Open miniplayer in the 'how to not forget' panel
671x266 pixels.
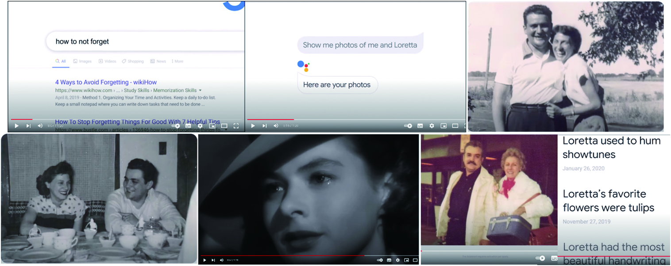click(x=212, y=126)
